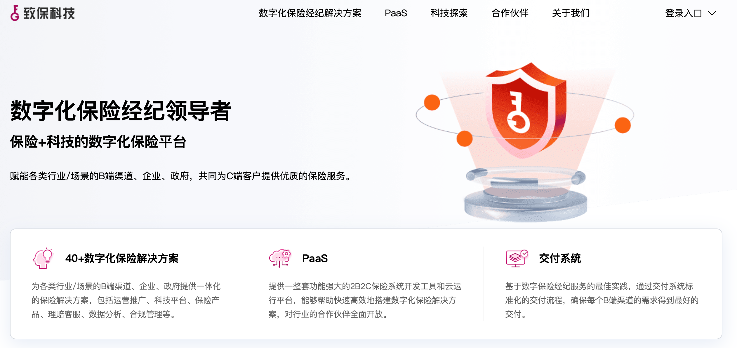This screenshot has height=348, width=737.
Task: Visit the 关于我们 page
Action: click(x=571, y=13)
